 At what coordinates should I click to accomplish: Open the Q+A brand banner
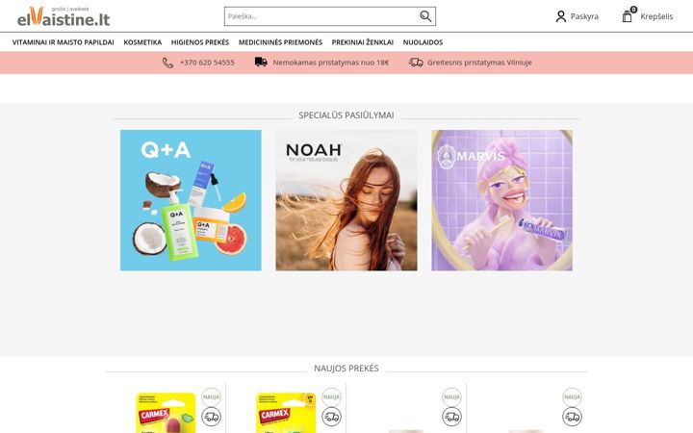coord(191,200)
